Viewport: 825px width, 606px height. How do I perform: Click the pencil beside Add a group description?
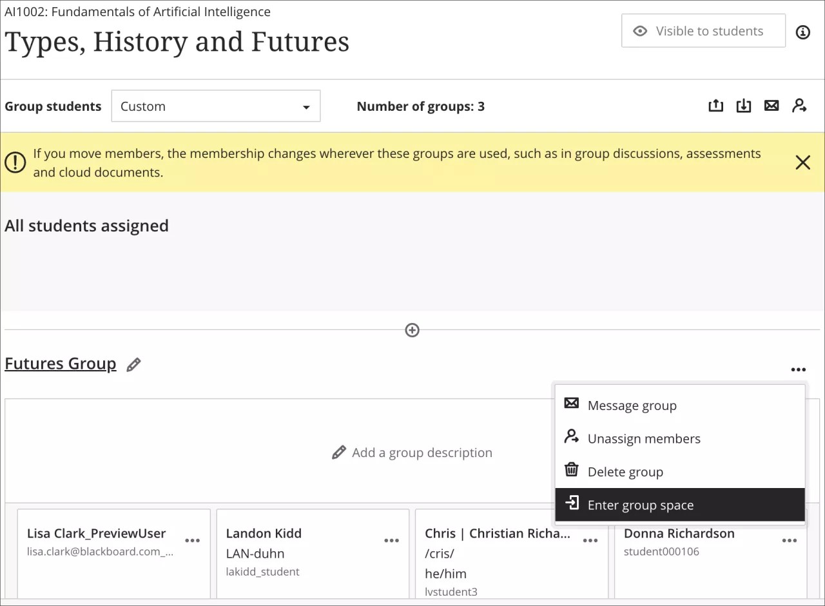pyautogui.click(x=339, y=452)
